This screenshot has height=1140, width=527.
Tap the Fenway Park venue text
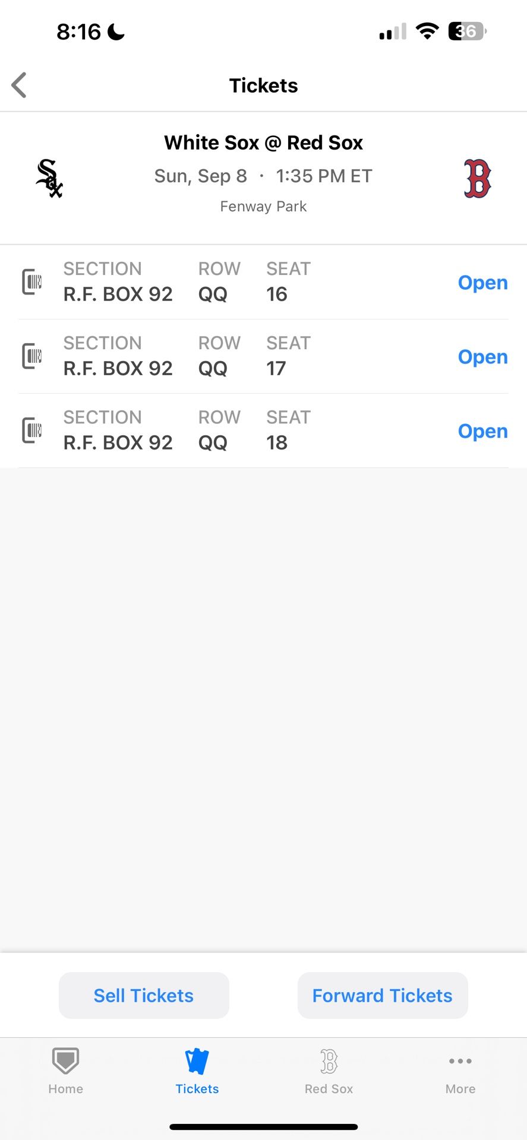tap(263, 206)
